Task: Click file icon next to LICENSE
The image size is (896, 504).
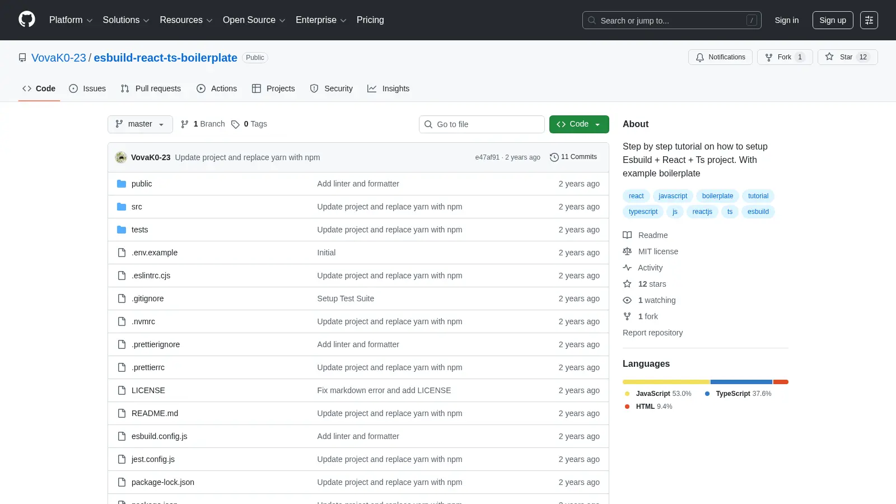Action: tap(122, 390)
